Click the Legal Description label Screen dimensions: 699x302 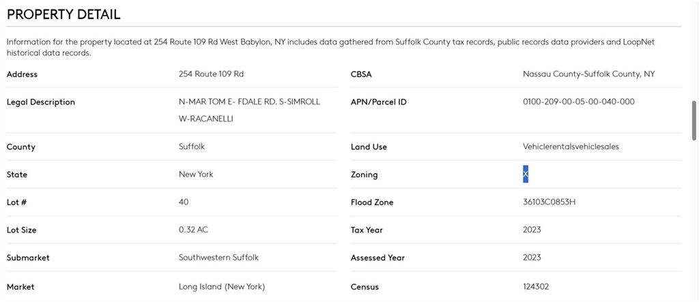click(x=41, y=102)
